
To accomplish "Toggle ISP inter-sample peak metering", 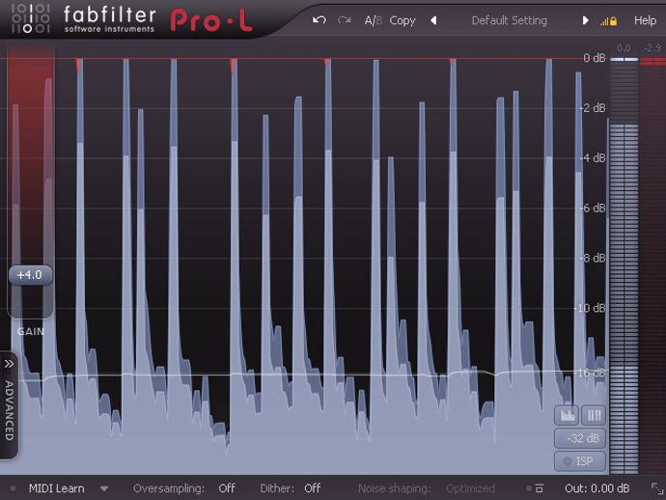I will 580,461.
